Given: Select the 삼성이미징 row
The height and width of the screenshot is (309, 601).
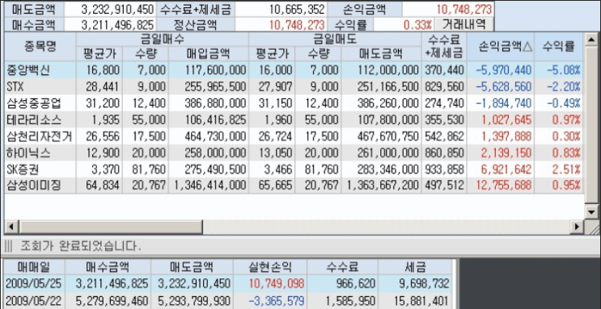Looking at the screenshot, I should [x=294, y=186].
